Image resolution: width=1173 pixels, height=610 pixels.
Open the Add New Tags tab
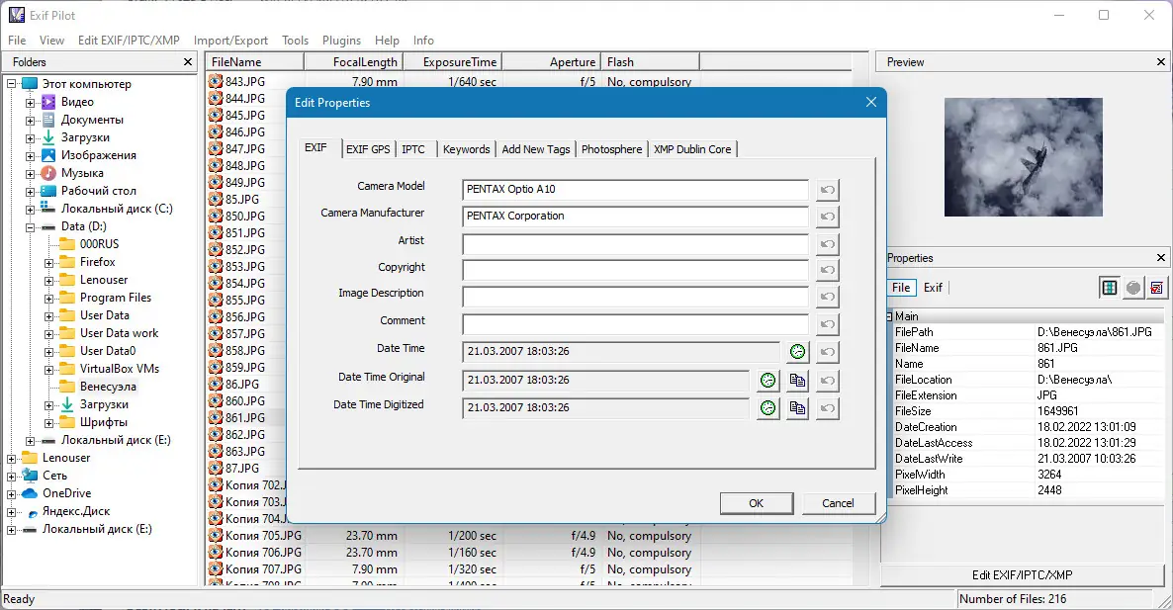(536, 149)
